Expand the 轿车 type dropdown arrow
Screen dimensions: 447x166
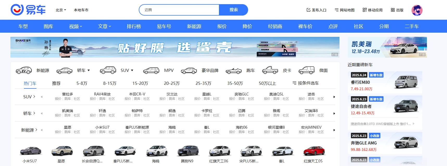click(x=89, y=70)
